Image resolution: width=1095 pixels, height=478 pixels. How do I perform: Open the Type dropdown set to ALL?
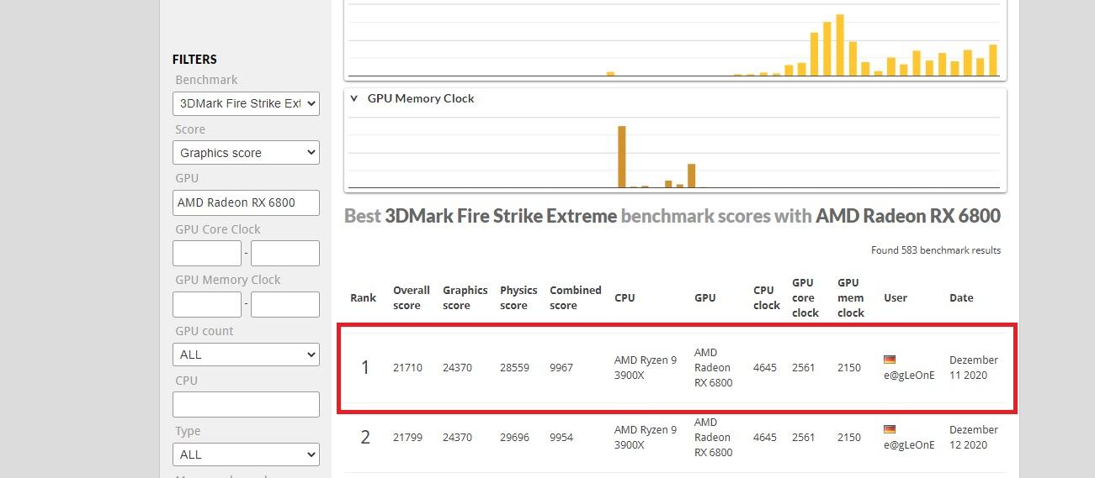(246, 454)
